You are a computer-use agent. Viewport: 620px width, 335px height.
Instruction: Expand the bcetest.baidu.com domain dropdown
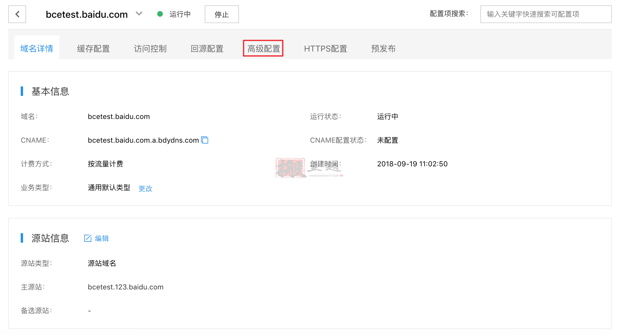click(139, 14)
